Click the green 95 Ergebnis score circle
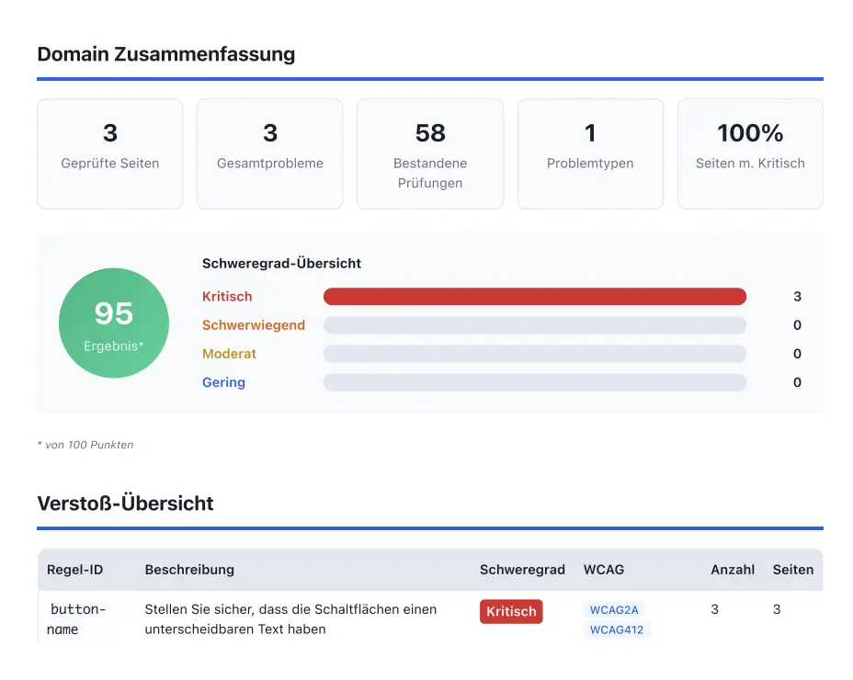The width and height of the screenshot is (853, 680). 114,323
